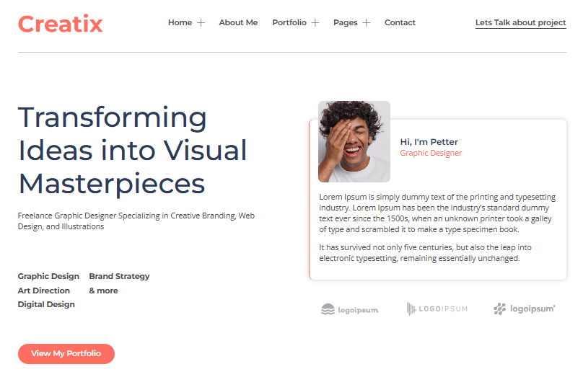Screen dimensions: 583x377
Task: Click the Transforming Ideas into Visual Masterpieces headline
Action: [132, 150]
